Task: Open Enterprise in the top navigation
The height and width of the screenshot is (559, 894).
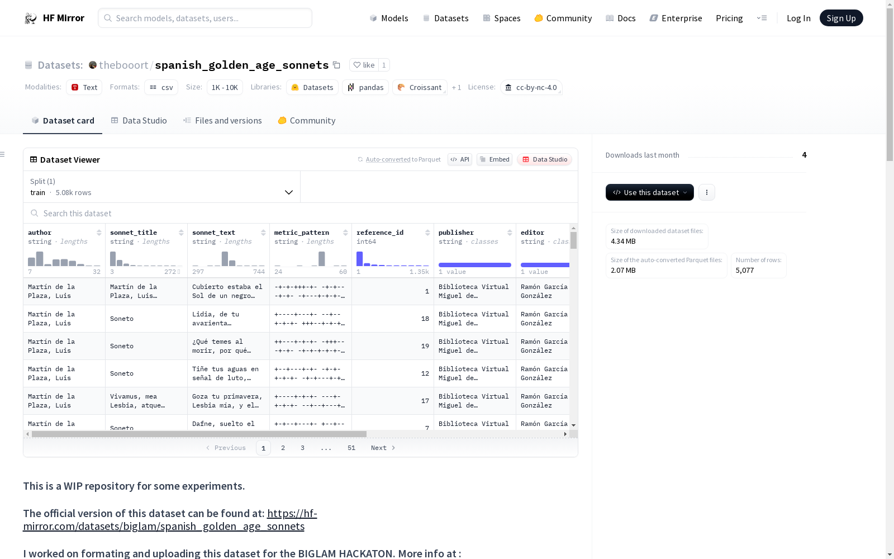Action: pyautogui.click(x=676, y=18)
